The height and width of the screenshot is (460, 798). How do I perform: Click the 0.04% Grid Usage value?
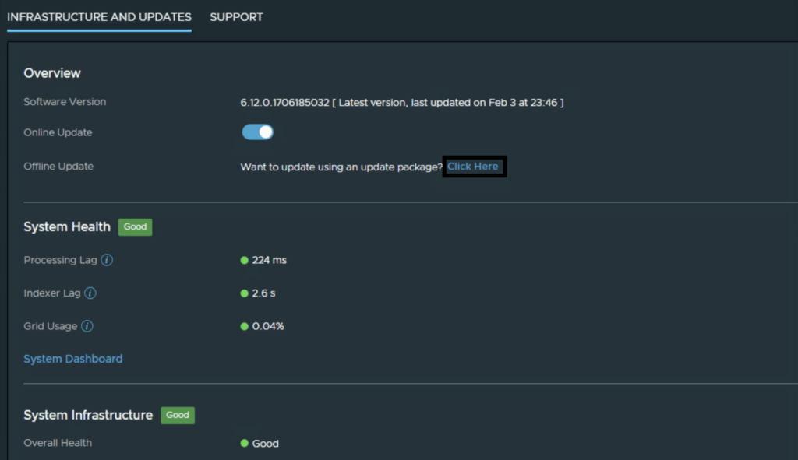click(268, 326)
